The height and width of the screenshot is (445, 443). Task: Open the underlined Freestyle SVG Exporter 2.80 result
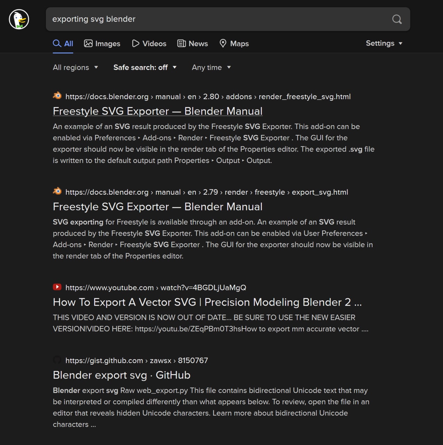coord(158,111)
